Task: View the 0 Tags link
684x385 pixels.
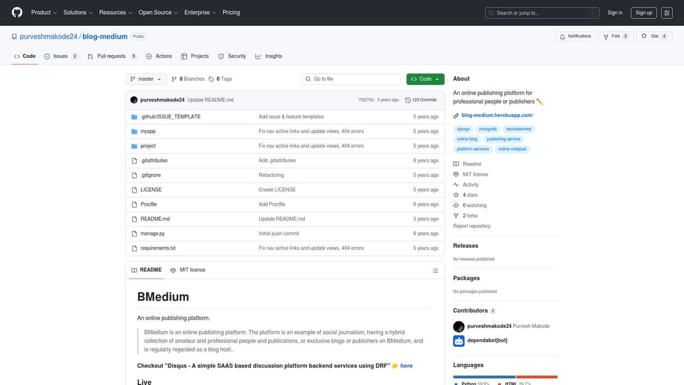Action: 220,79
